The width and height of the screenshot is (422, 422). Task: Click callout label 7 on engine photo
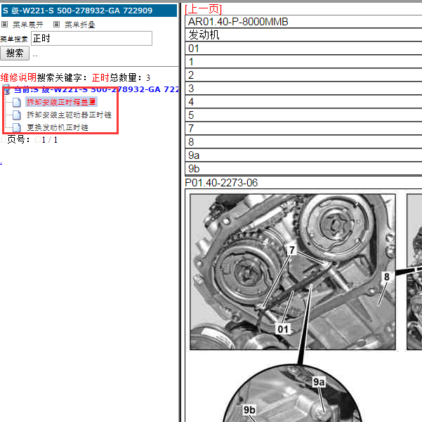tap(291, 250)
